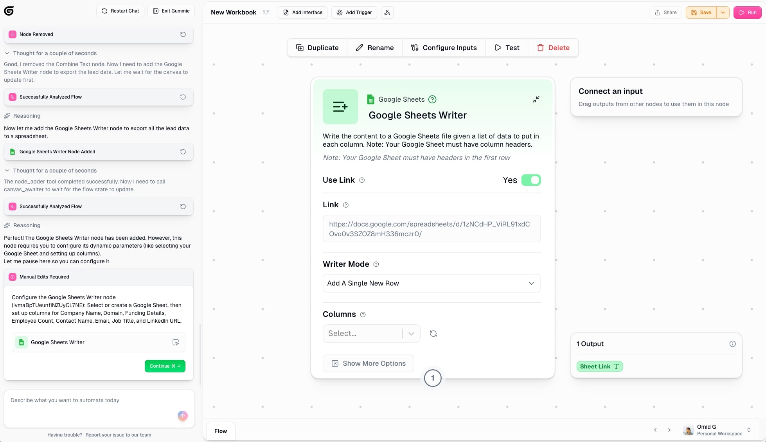Select Delete in the node toolbar

553,47
